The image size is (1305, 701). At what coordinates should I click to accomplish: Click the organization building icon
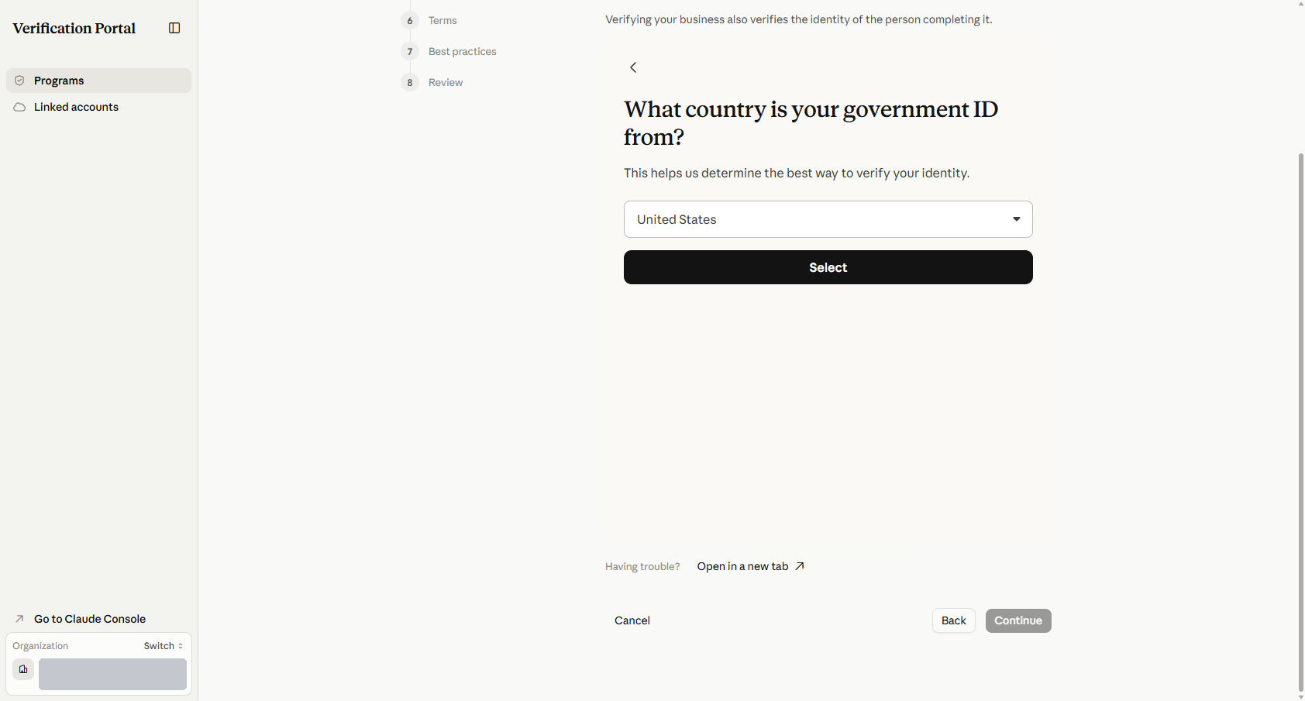pos(23,669)
